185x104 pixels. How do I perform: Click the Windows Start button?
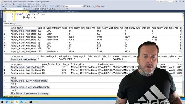pos(2,102)
